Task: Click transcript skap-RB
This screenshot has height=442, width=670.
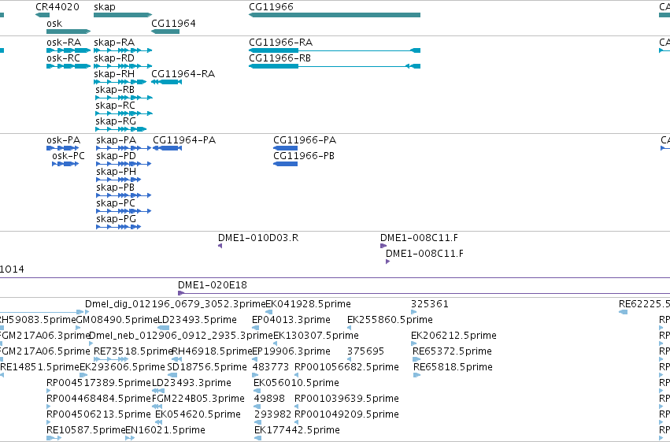Action: [x=115, y=90]
